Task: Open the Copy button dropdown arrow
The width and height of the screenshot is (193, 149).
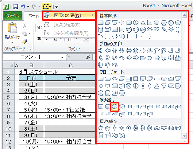Action: 30,33
